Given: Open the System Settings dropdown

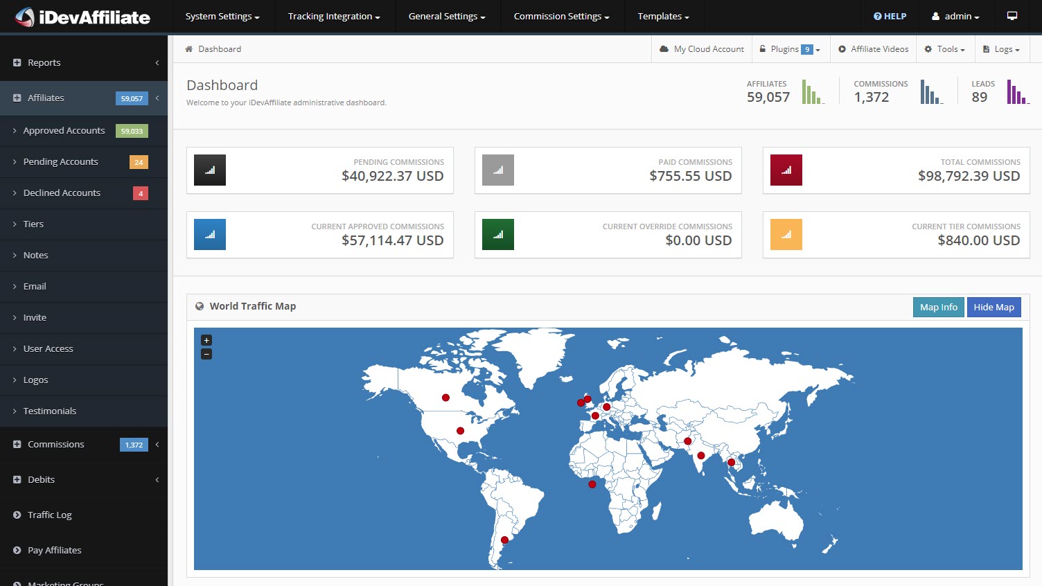Looking at the screenshot, I should (222, 17).
